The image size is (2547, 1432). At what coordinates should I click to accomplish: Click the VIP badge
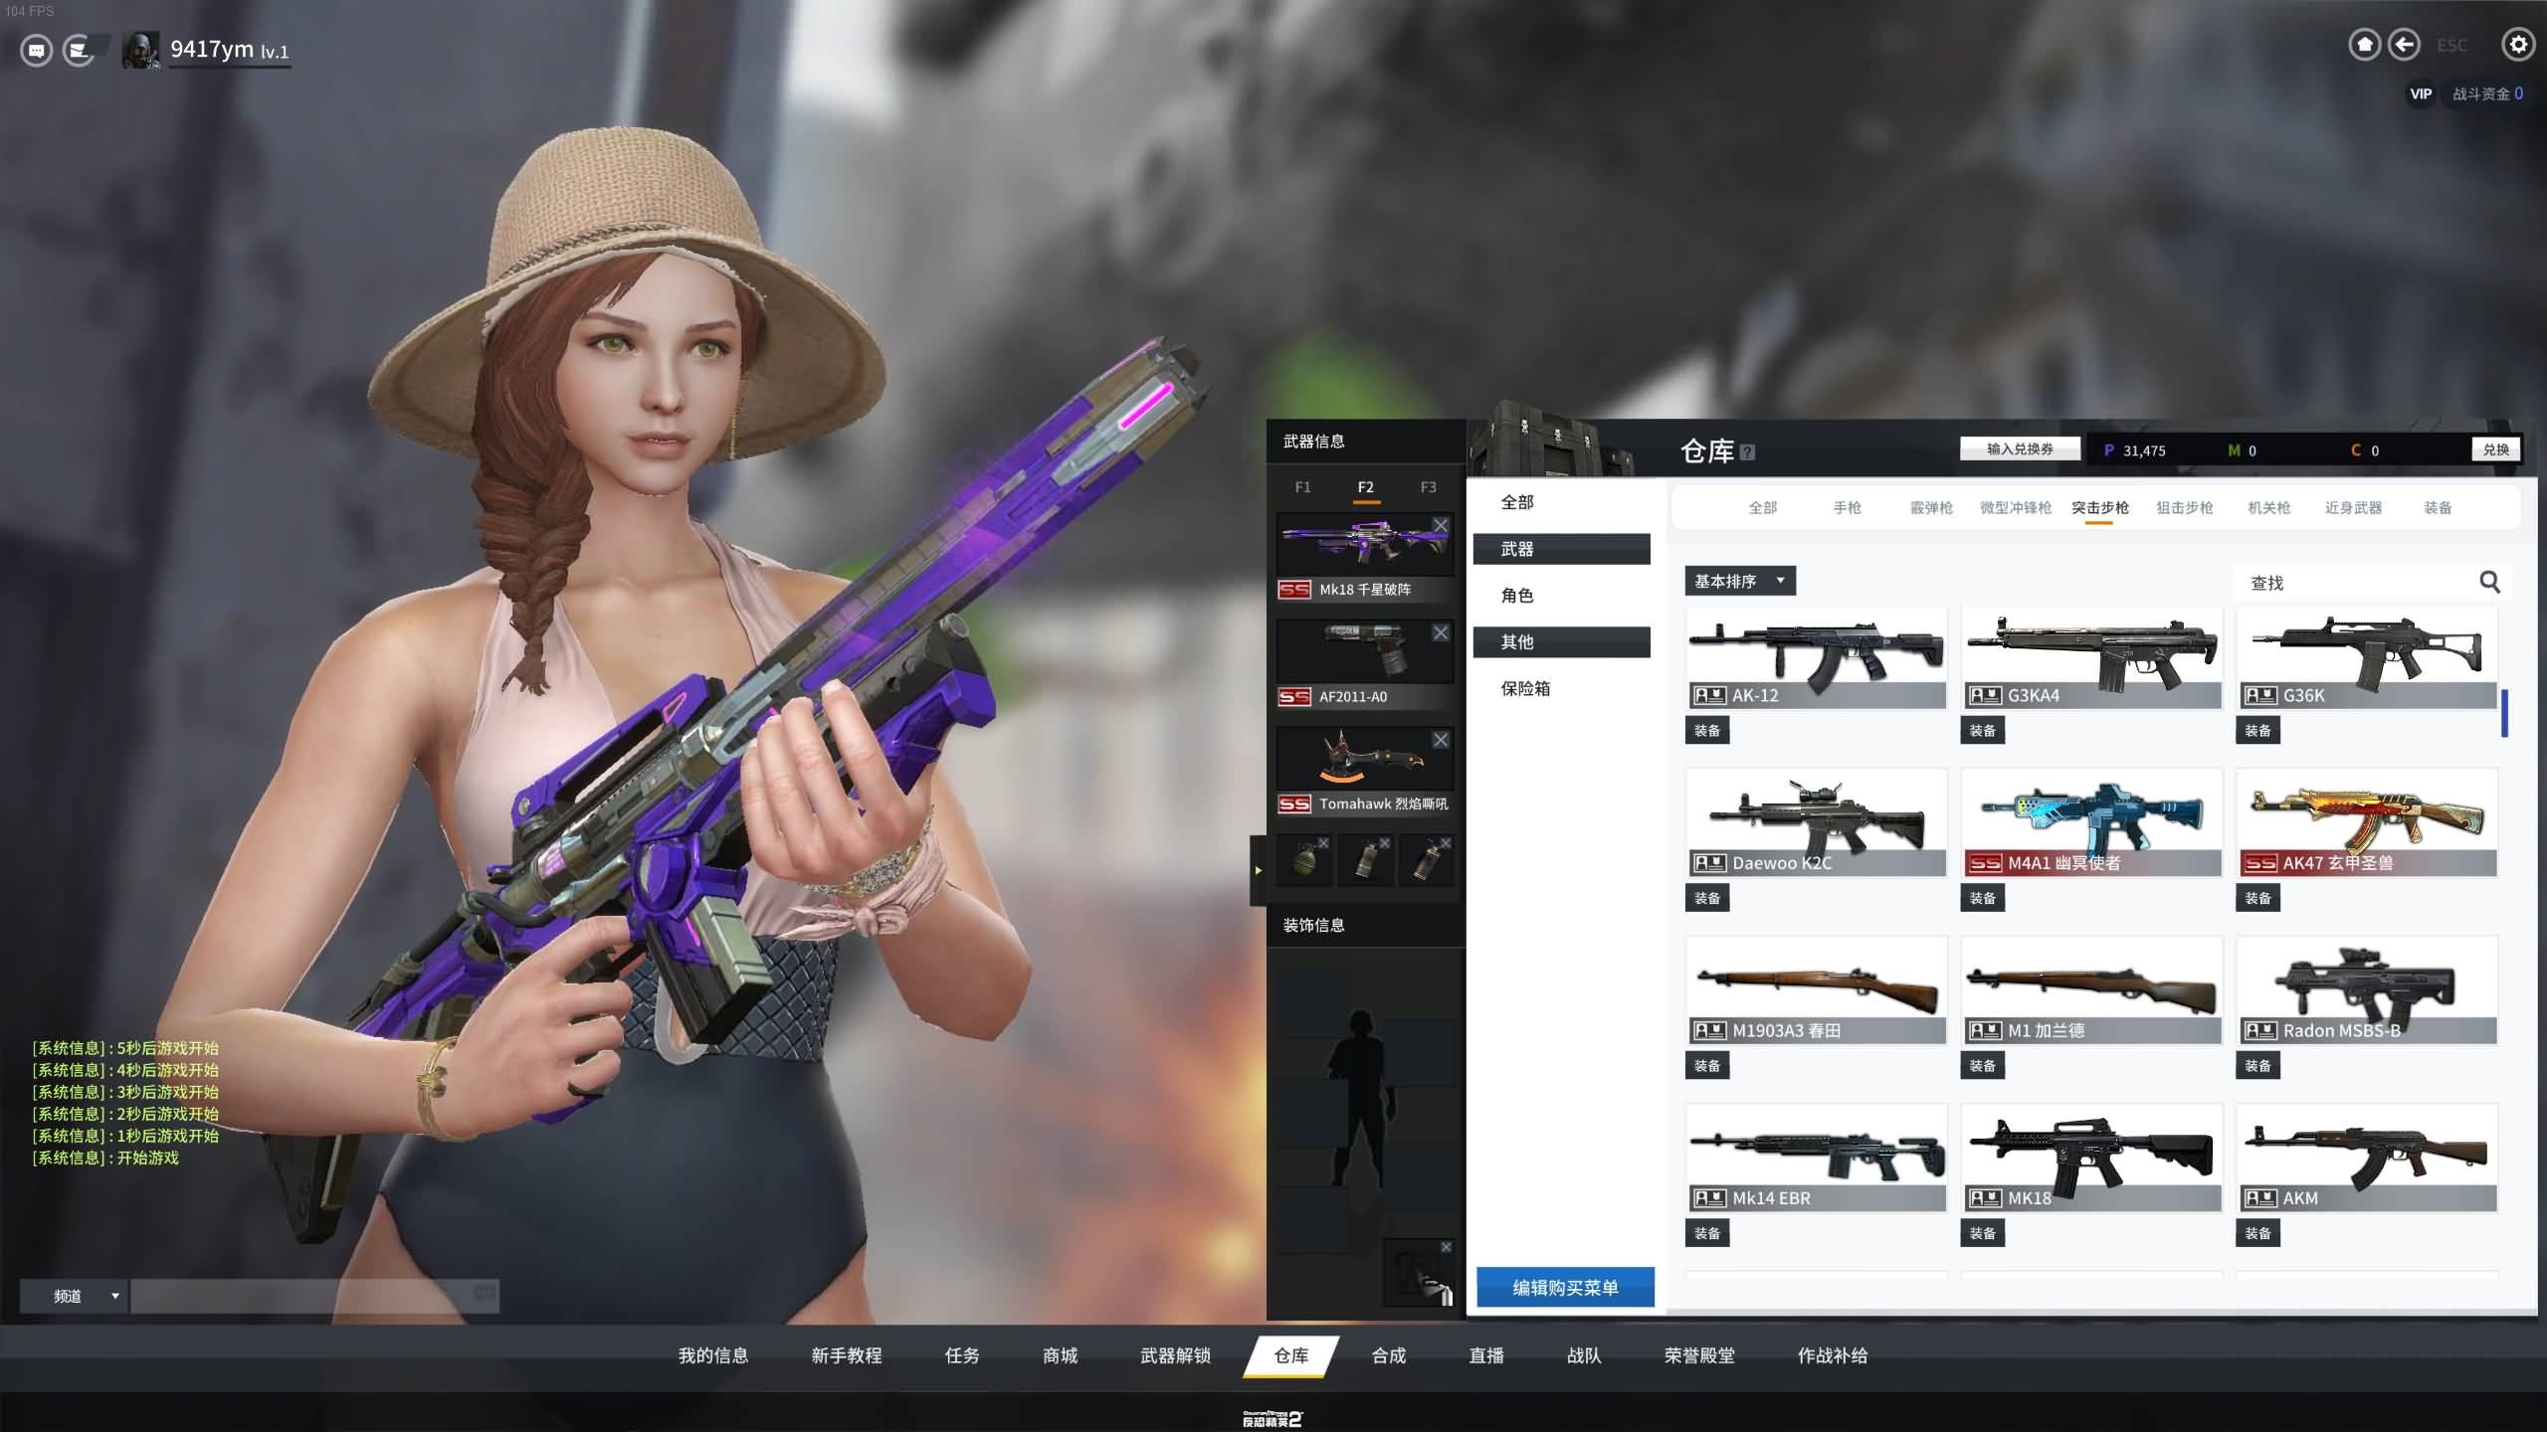[x=2421, y=93]
